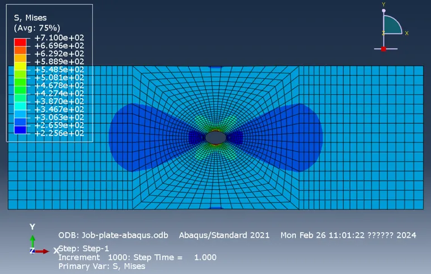Select the red legend color band
Viewport: 431px width, 274px height.
(x=20, y=42)
